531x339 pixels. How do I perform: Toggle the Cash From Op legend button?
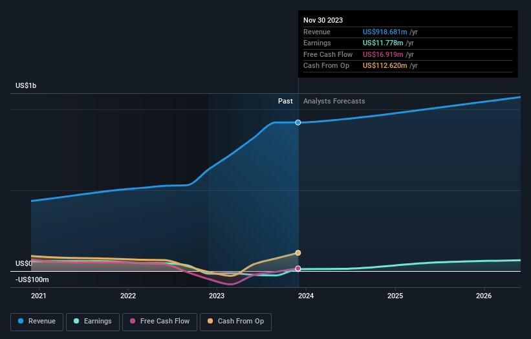pos(235,322)
